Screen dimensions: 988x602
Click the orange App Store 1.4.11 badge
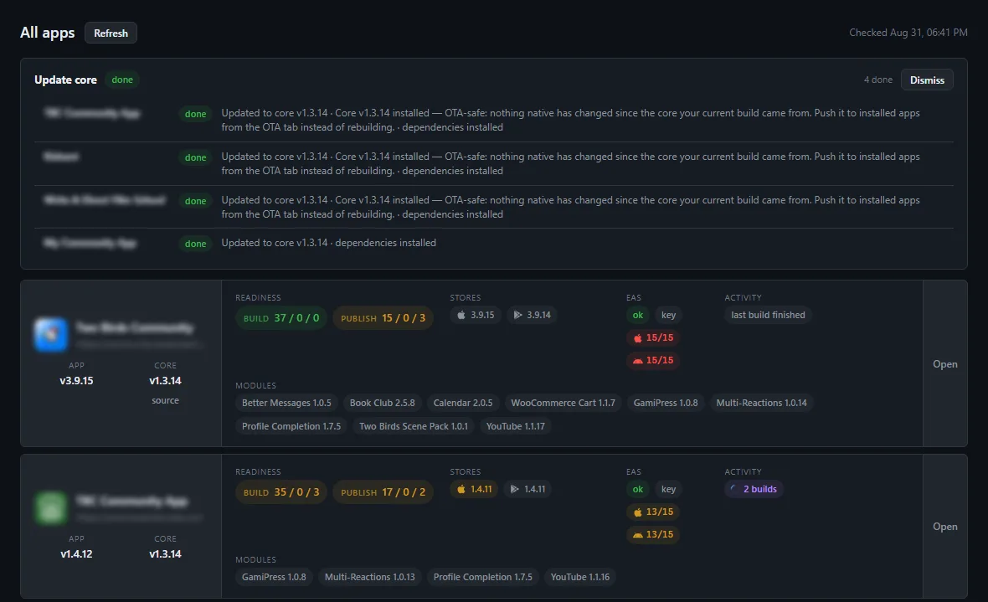474,489
